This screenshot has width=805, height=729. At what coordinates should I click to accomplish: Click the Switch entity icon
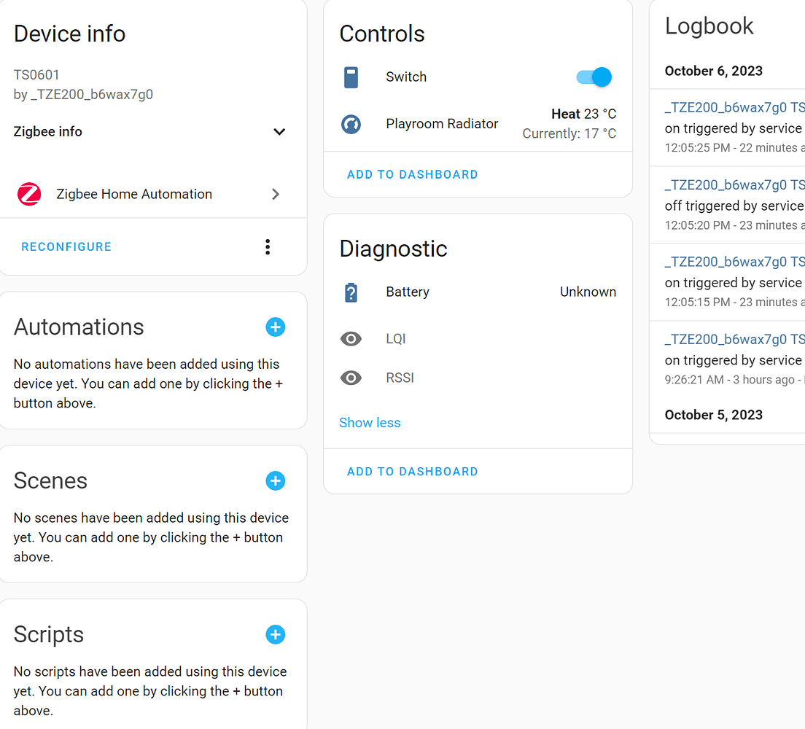pos(351,77)
